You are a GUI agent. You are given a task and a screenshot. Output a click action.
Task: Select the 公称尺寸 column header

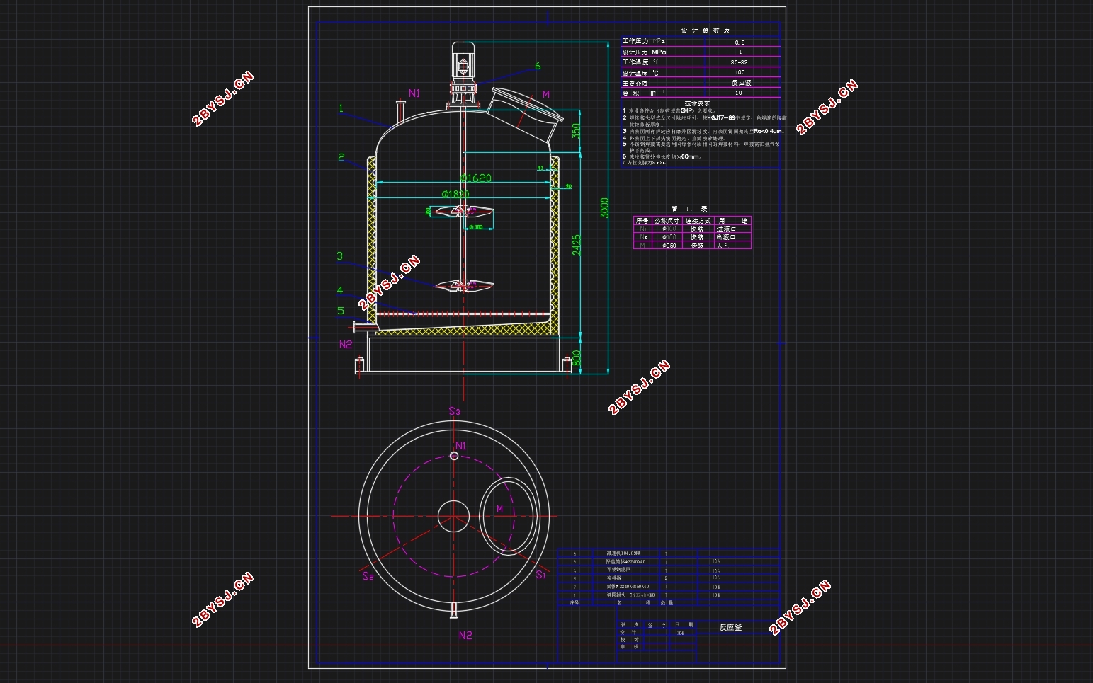coord(667,221)
